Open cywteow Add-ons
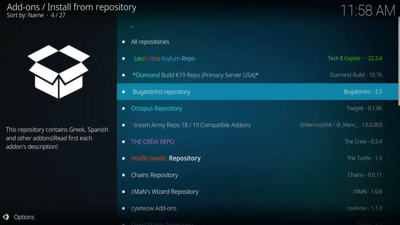This screenshot has height=225, width=400. pos(258,208)
